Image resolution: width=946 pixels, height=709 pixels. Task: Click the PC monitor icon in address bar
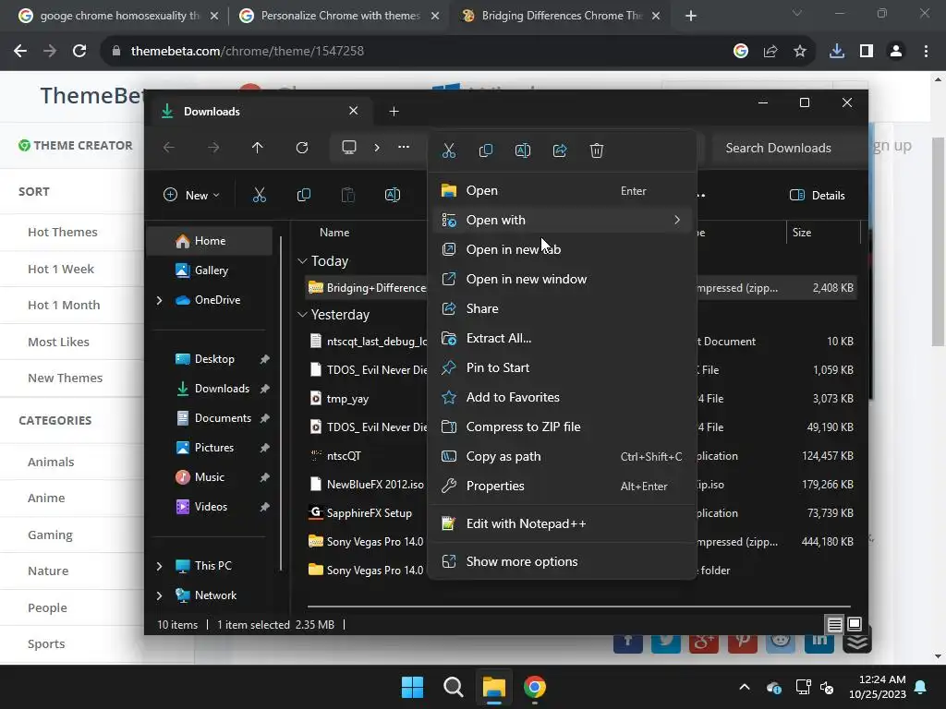point(348,147)
